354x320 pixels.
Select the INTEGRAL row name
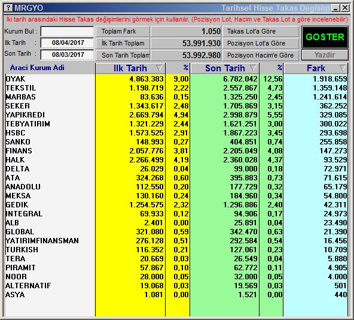(24, 214)
